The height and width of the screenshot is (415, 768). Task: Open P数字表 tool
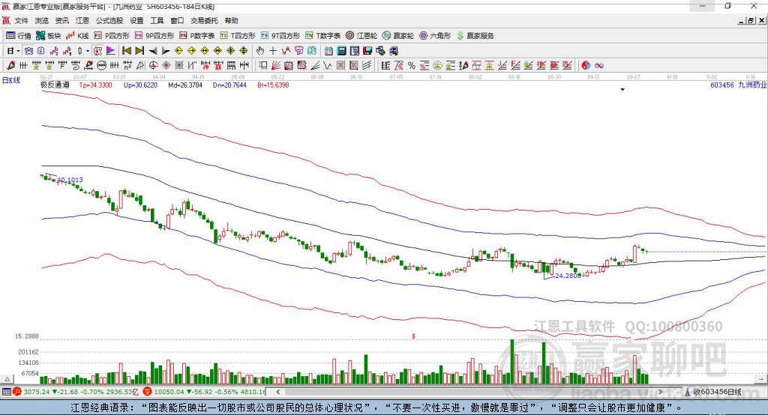pyautogui.click(x=197, y=36)
